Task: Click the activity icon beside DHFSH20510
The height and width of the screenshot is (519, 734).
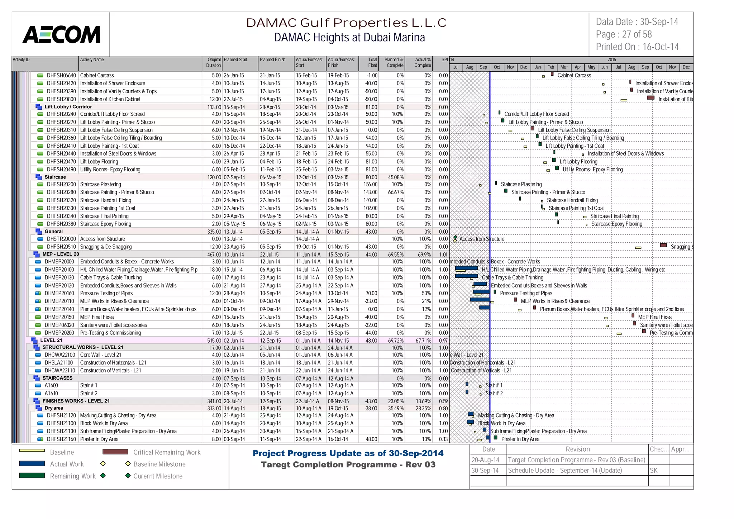Action: (x=40, y=247)
